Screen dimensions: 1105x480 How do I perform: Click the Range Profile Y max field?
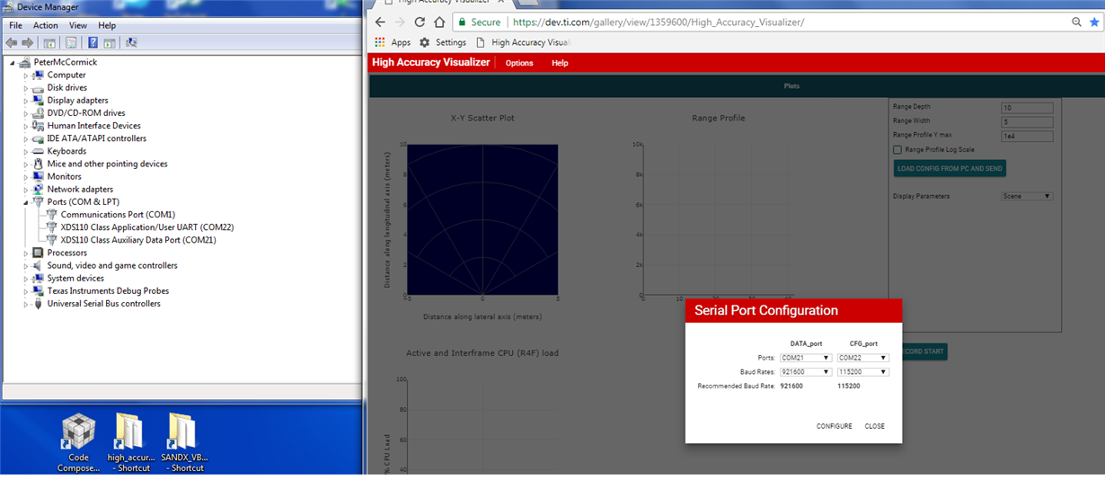[1027, 137]
